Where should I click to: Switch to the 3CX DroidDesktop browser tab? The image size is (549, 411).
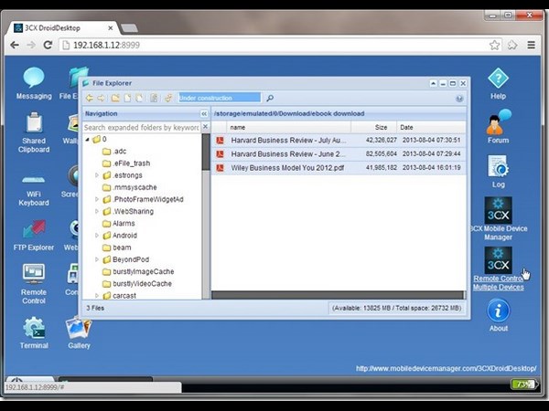[x=63, y=28]
